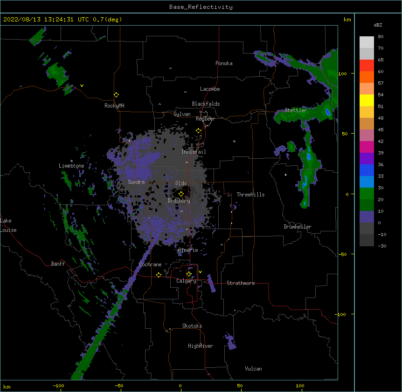Click the white asterisk marker above Limestone
402x392 pixels.
coord(71,161)
